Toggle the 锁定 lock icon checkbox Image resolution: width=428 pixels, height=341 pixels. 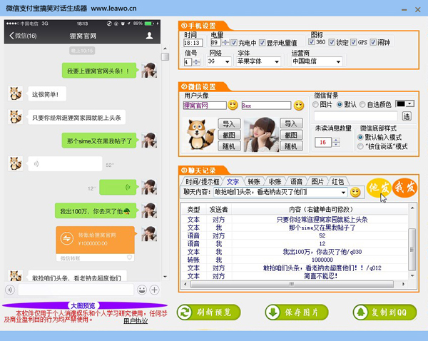[x=332, y=42]
